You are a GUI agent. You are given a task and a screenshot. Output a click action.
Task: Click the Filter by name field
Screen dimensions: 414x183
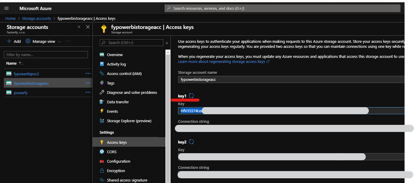46,55
